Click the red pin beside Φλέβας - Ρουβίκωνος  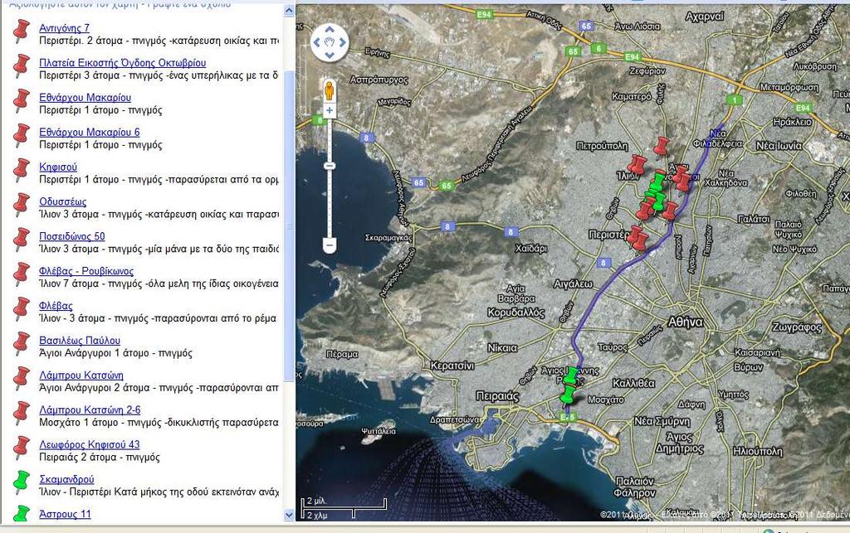click(21, 274)
